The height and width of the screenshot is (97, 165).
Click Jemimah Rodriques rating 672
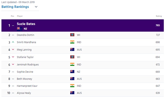click(158, 64)
